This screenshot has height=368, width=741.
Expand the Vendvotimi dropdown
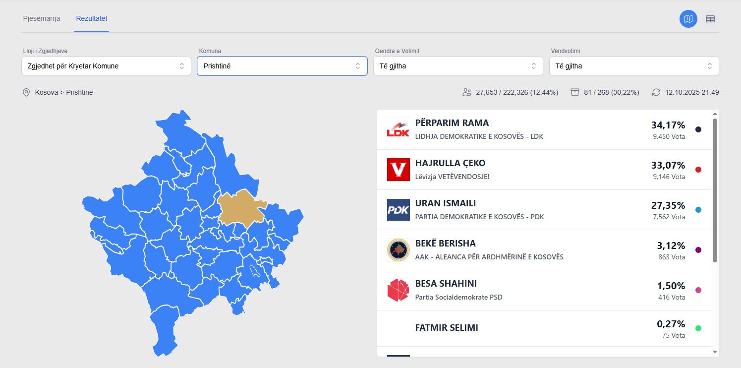click(634, 66)
